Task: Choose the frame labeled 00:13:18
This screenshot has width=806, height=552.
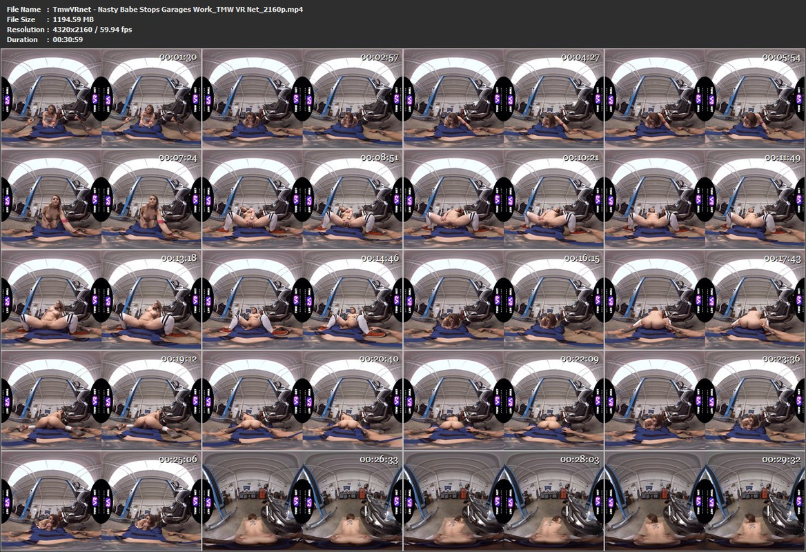Action: [x=101, y=299]
